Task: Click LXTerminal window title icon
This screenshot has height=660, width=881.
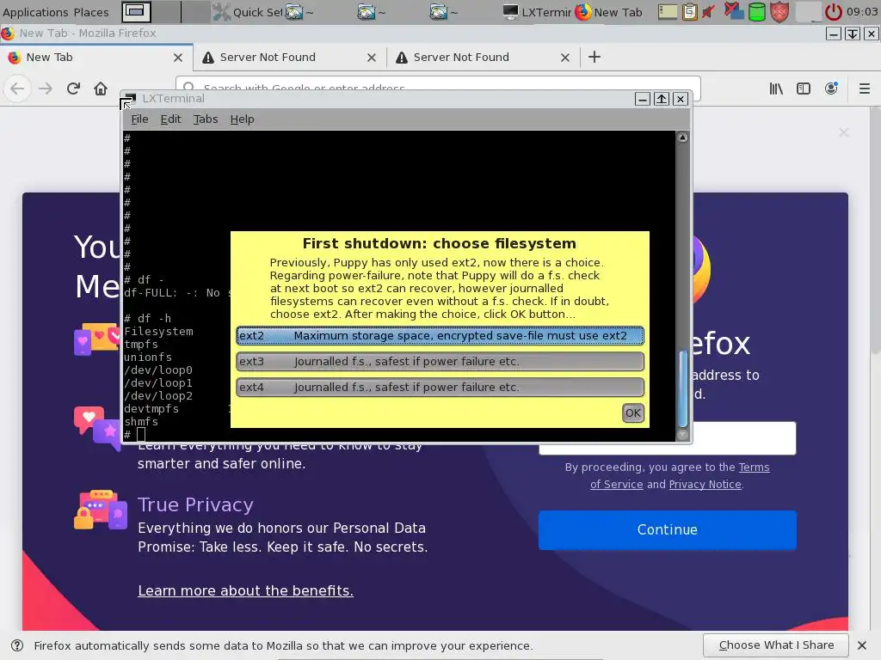Action: point(131,99)
